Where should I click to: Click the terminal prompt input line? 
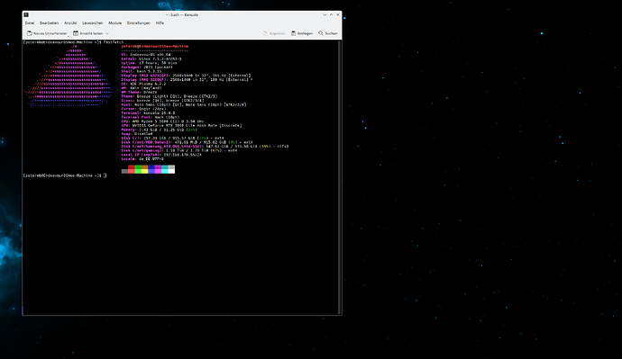[180, 175]
